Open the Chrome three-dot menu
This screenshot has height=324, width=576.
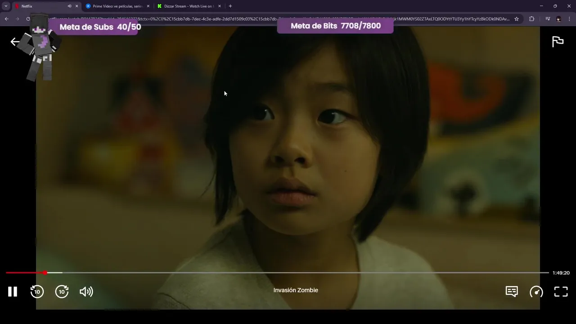pyautogui.click(x=569, y=19)
